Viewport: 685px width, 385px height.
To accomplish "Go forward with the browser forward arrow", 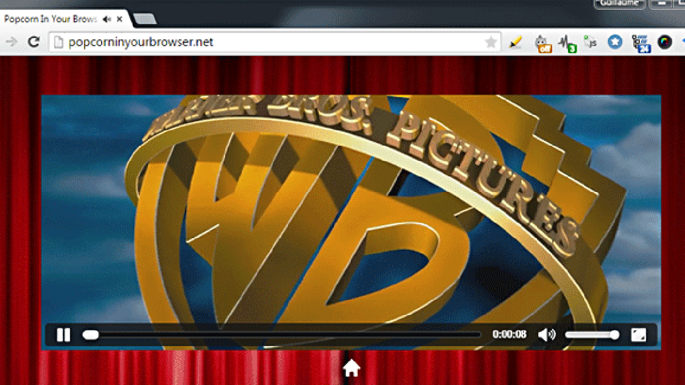I will pos(11,42).
